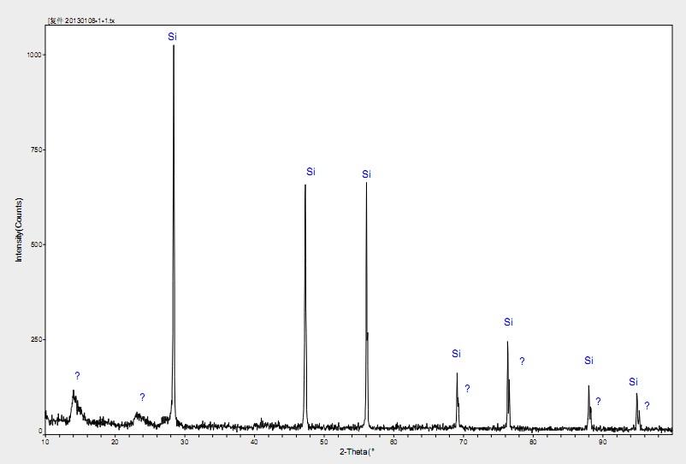Click the 80 tick on the 2-Theta axis
This screenshot has height=464, width=686.
533,442
